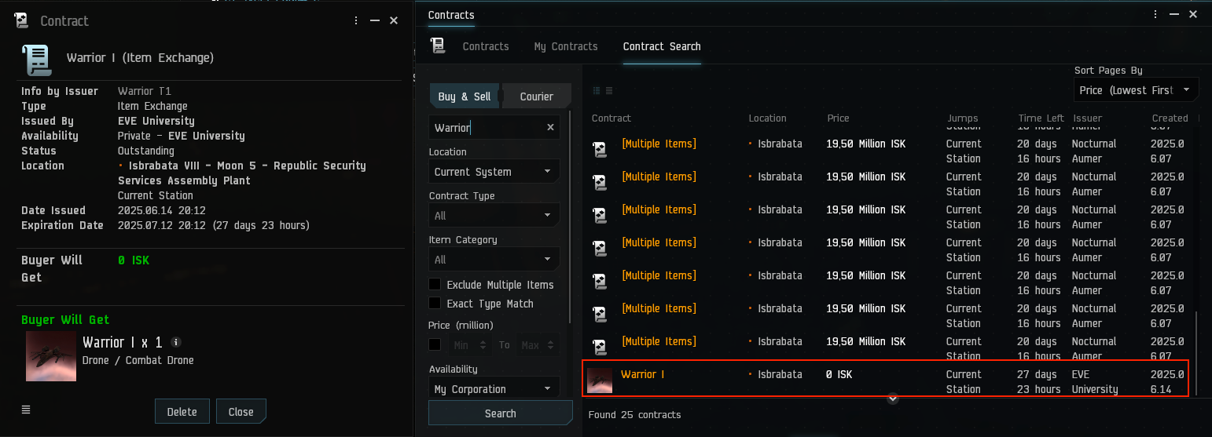Enable the Exclude Multiple Items checkbox
Viewport: 1212px width, 437px height.
click(x=435, y=285)
